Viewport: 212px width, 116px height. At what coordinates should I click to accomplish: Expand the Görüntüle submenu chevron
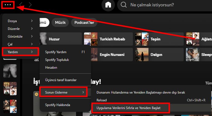coord(32,36)
